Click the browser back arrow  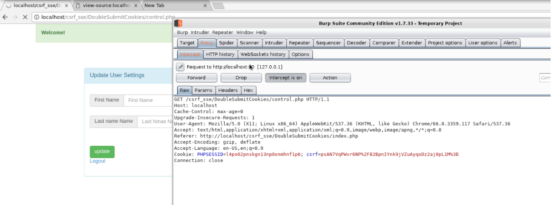5,17
